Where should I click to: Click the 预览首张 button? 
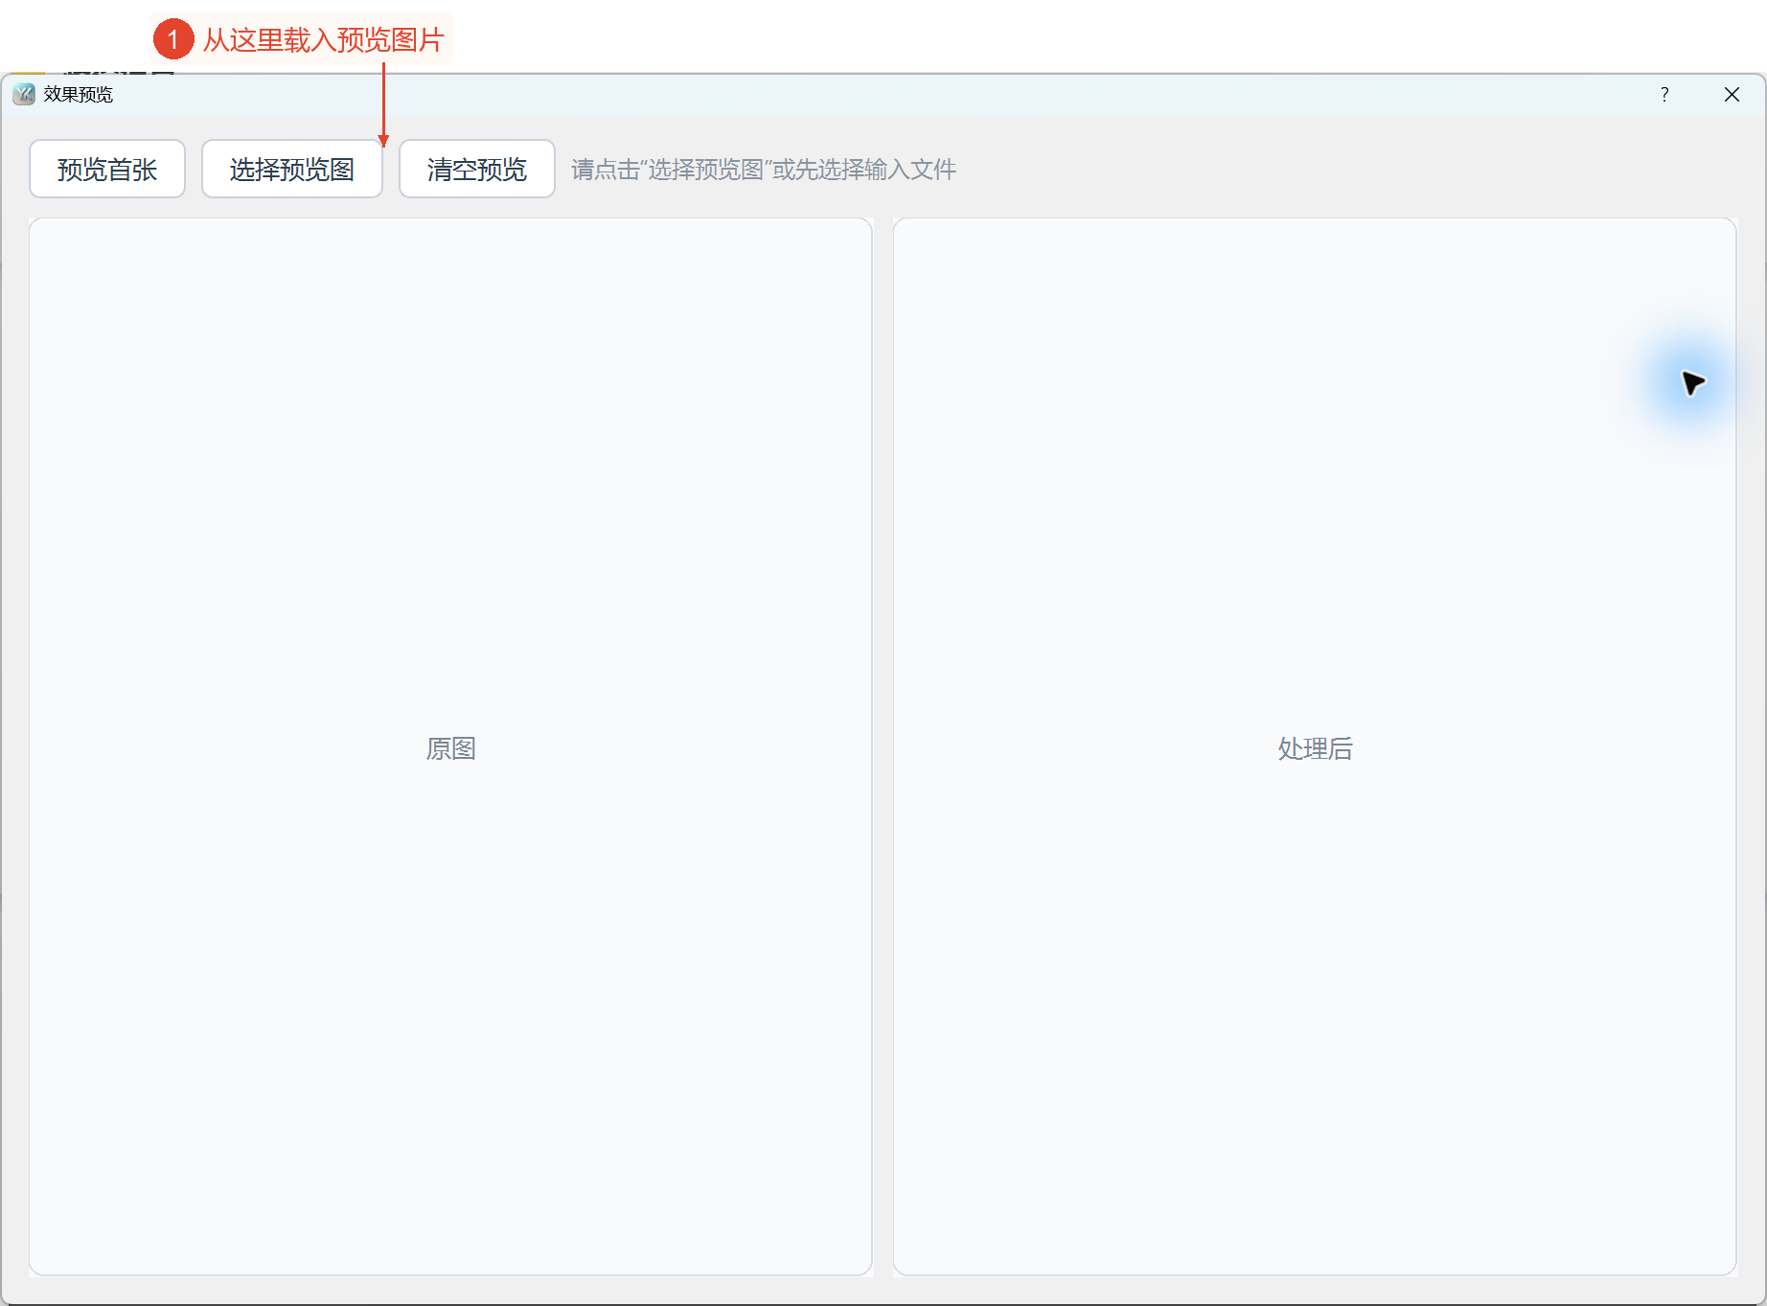107,169
